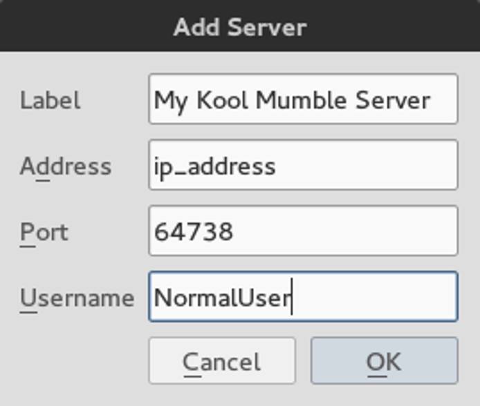Click the port number 64738
This screenshot has width=480, height=406.
(194, 231)
